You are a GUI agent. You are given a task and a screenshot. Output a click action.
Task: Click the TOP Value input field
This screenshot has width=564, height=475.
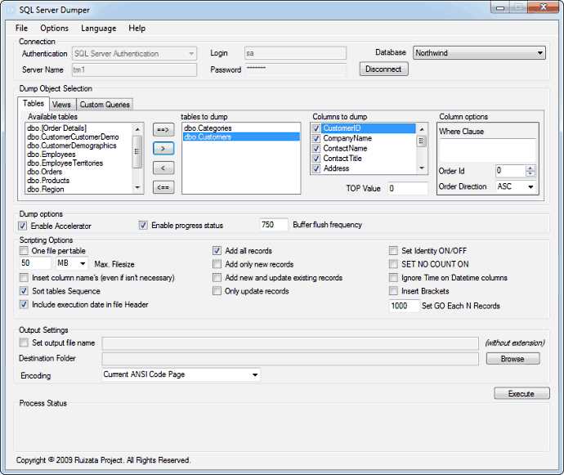point(408,188)
